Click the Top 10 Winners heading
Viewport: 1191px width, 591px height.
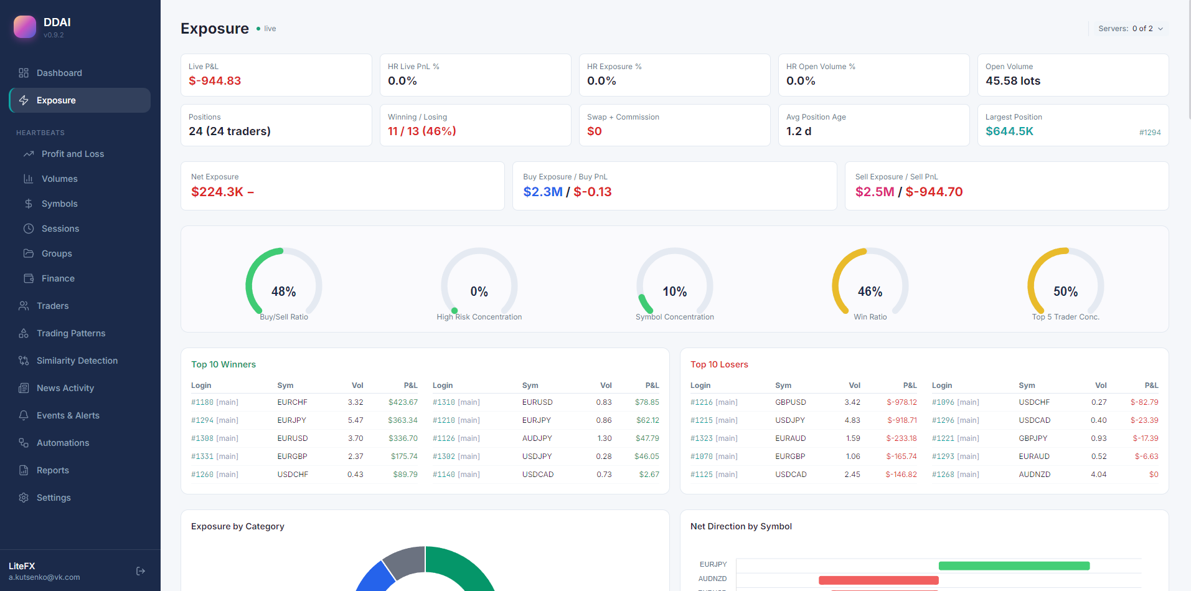click(x=224, y=364)
